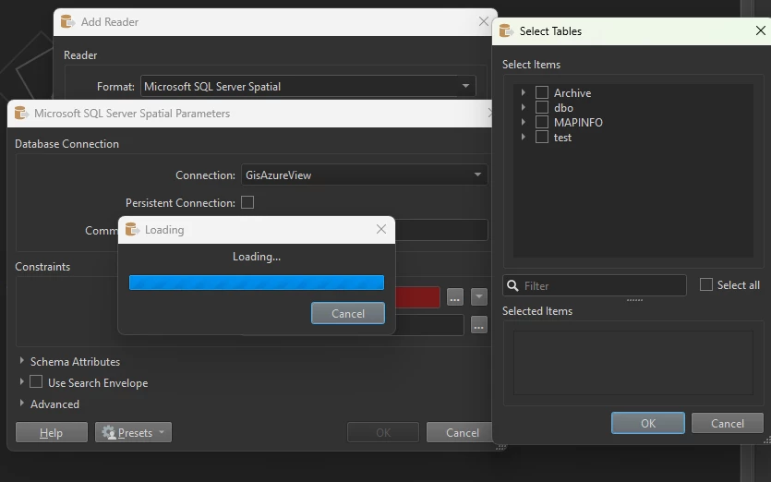Check the MAPINFO schema checkbox

click(x=541, y=122)
